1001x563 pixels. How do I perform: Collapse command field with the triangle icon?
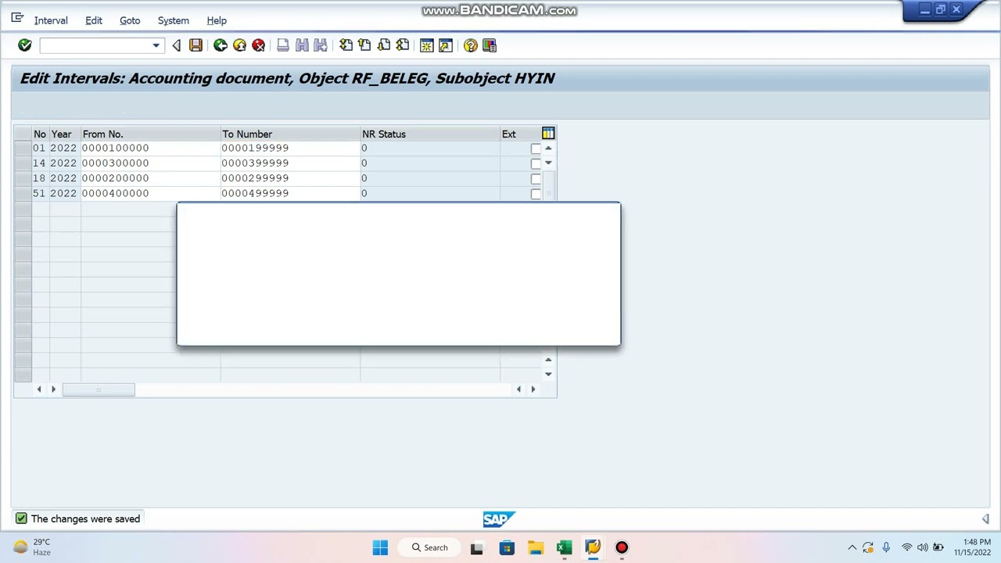click(177, 45)
